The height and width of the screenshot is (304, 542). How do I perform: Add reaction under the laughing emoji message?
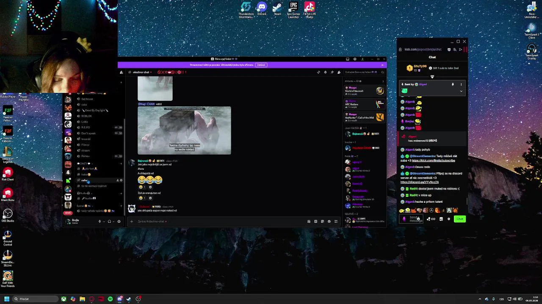[150, 187]
